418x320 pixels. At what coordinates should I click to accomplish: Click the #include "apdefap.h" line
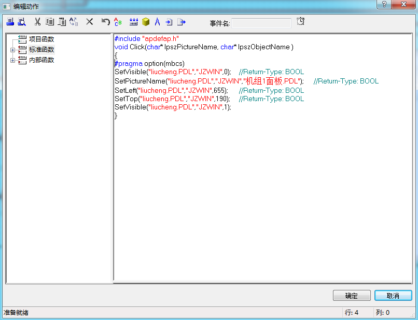[x=147, y=39]
